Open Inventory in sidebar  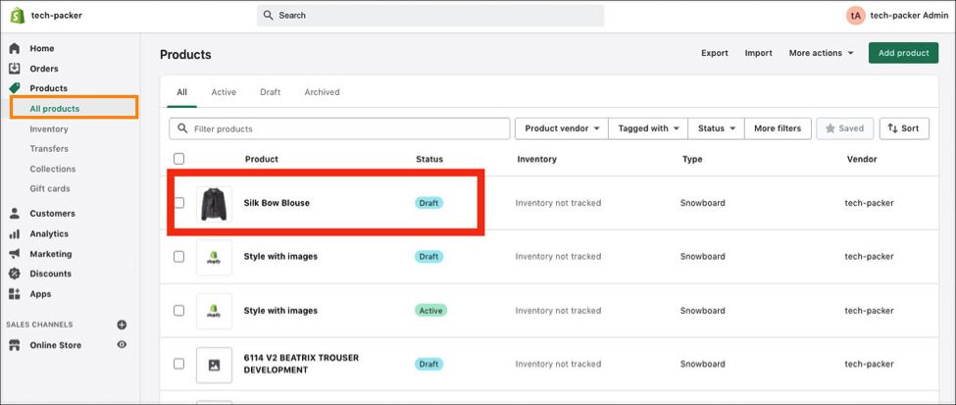tap(49, 128)
